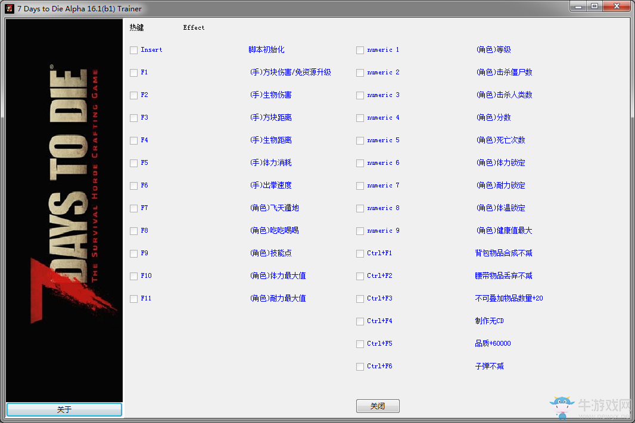Click the '制作无CD' effect label
This screenshot has width=635, height=423.
pos(490,321)
